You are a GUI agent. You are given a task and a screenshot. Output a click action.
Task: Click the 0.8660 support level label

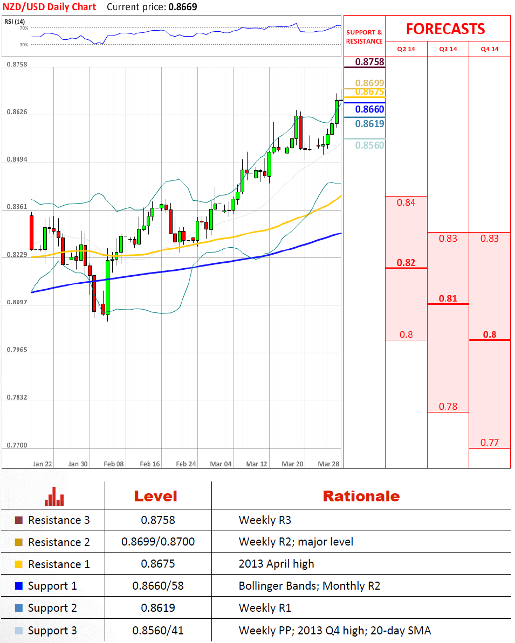[x=369, y=109]
